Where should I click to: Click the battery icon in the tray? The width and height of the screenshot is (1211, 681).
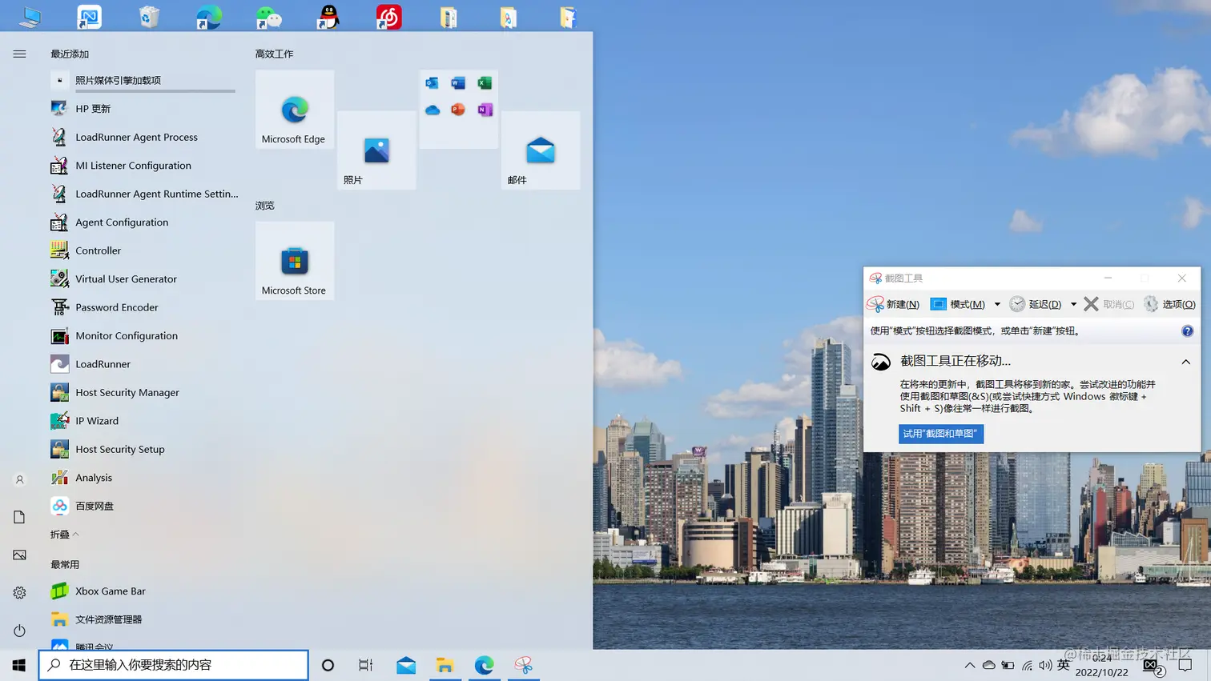1008,665
